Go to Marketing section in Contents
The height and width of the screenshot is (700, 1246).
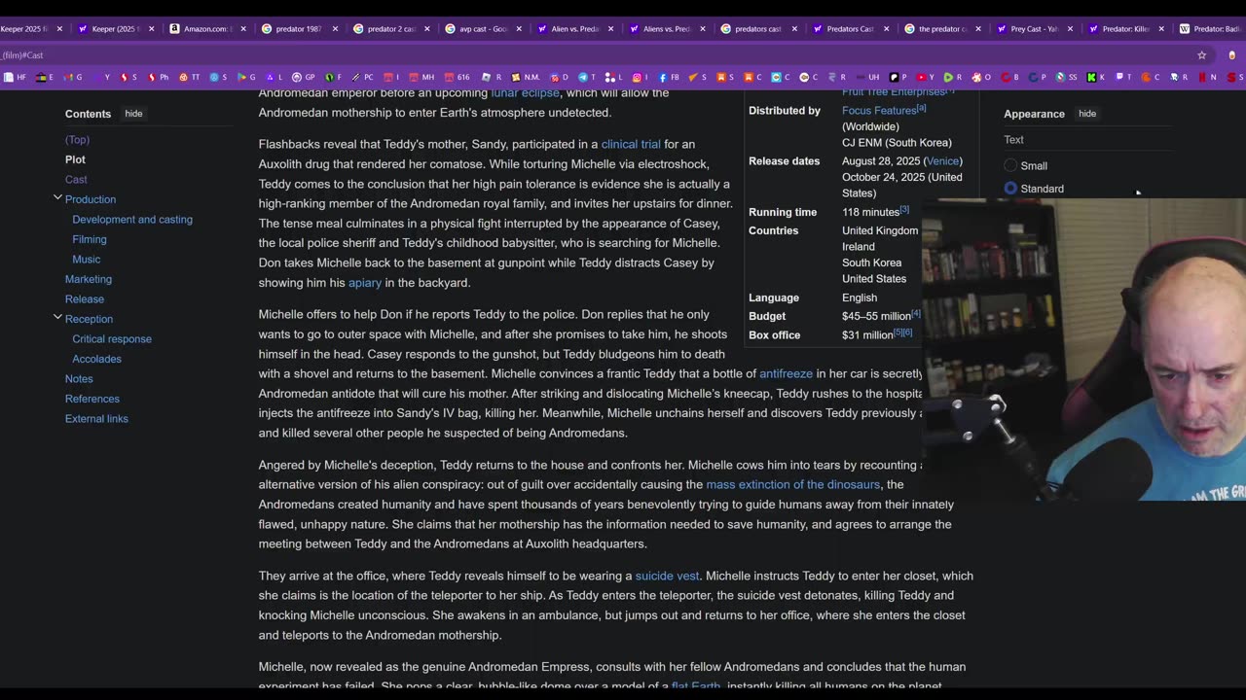pos(89,279)
